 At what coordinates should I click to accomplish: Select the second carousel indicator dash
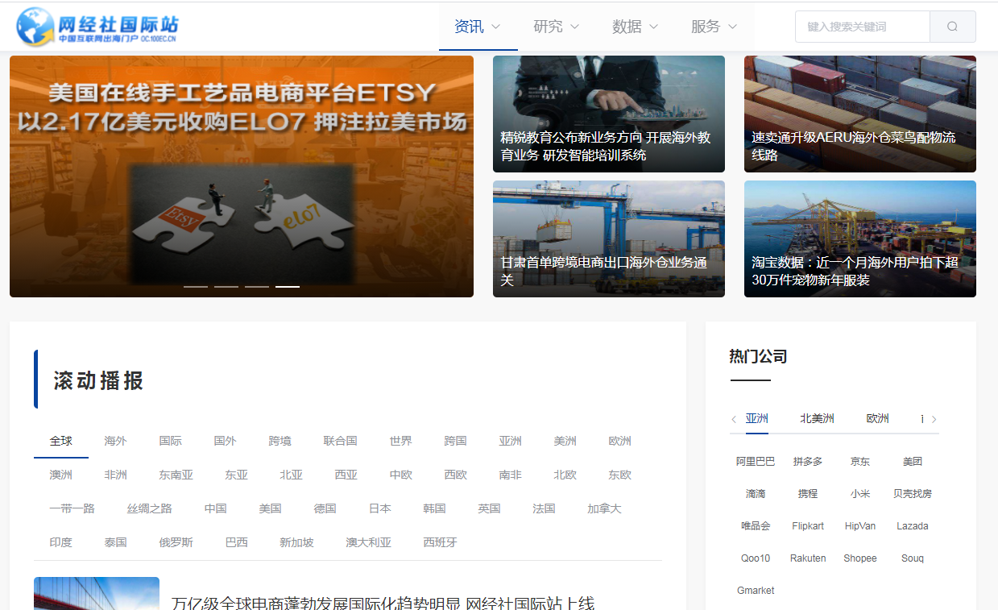226,287
